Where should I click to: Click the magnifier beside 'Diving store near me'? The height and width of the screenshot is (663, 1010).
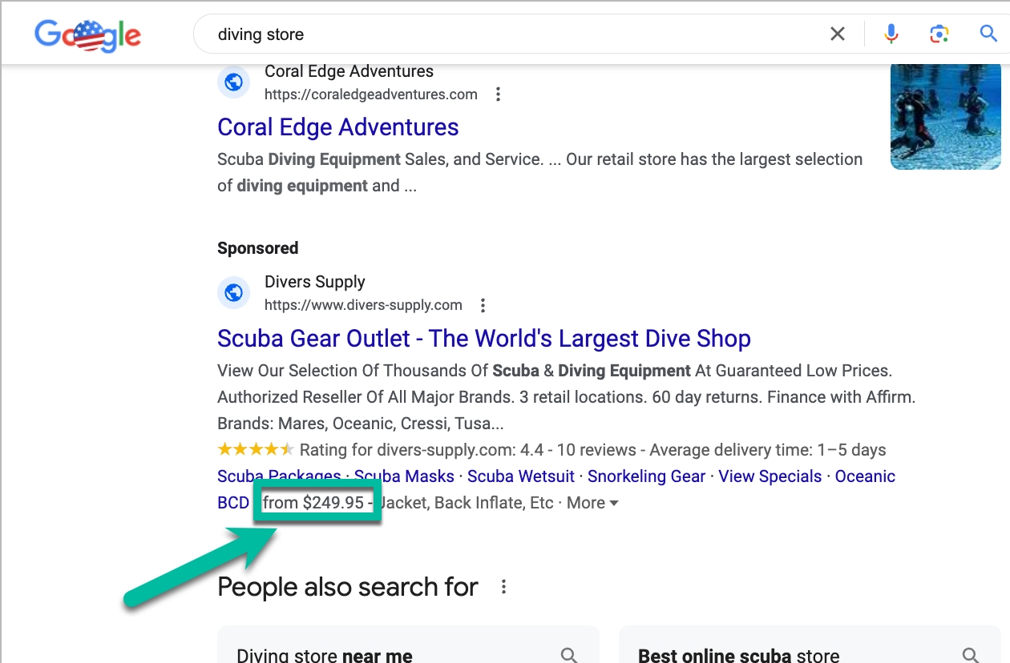pos(569,654)
